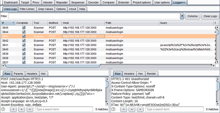Switch to the Extender tab

tap(124, 2)
